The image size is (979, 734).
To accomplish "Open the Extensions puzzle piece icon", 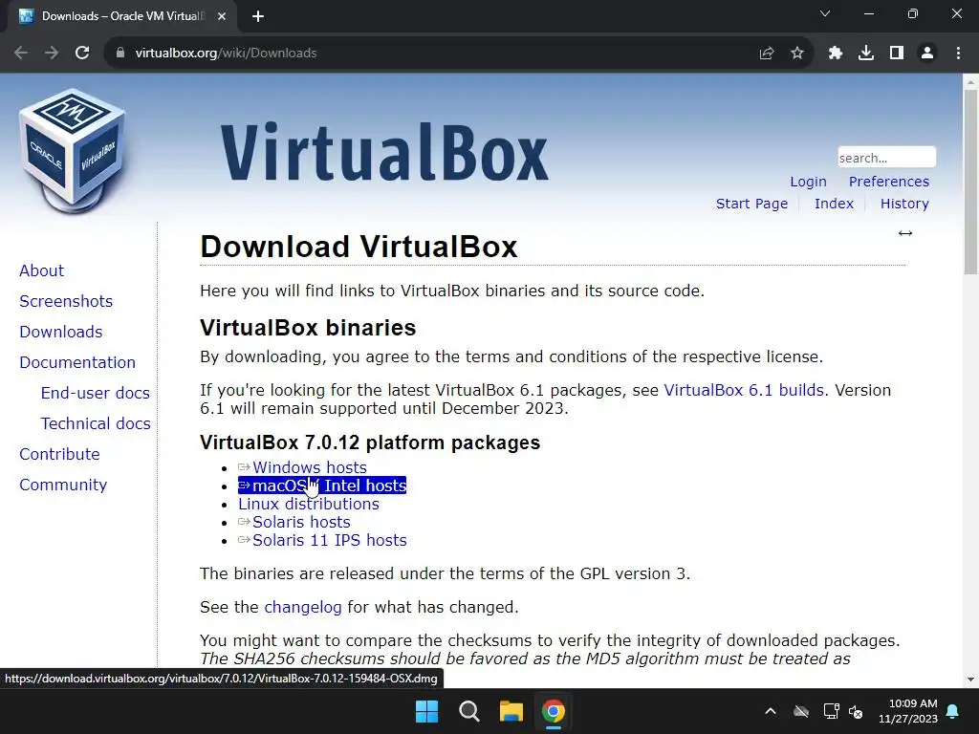I will pyautogui.click(x=836, y=54).
